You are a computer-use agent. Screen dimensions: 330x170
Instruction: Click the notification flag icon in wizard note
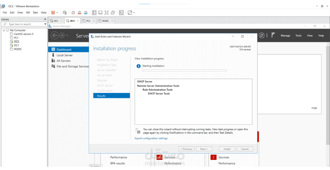point(138,131)
